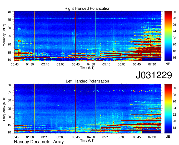
Task: Click "Time (UT)" label under the right-handed plot
Action: 87,68
